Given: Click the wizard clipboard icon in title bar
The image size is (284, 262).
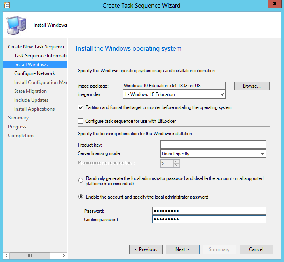Looking at the screenshot, I should pos(7,5).
